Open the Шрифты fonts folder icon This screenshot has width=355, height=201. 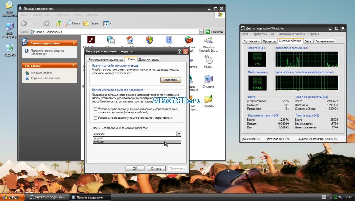coord(208,99)
